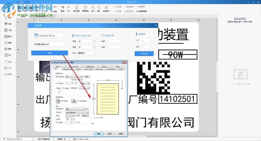The width and height of the screenshot is (261, 141).
Task: Go to previous data record (上条数据)
Action: 117,7
